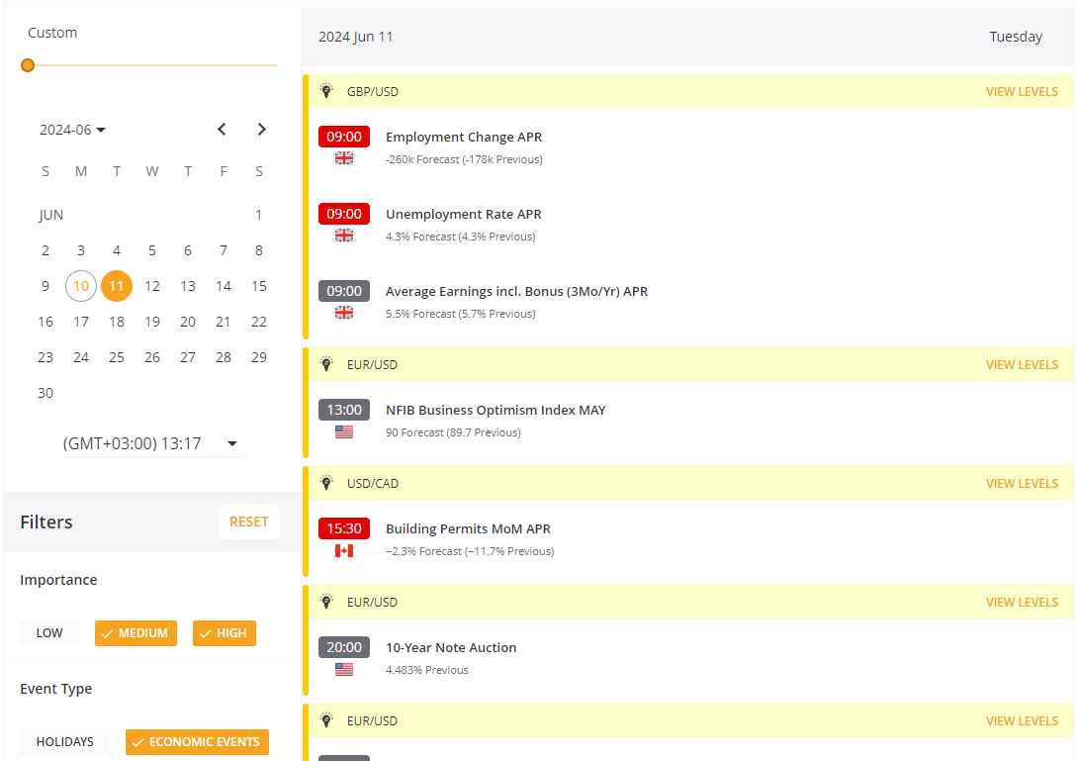Open VIEW LEVELS for GBP/USD
The height and width of the screenshot is (761, 1078).
(x=1022, y=90)
